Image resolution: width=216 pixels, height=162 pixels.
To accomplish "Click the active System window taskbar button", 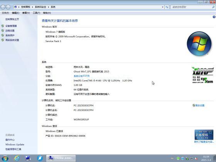I will click(61, 158).
